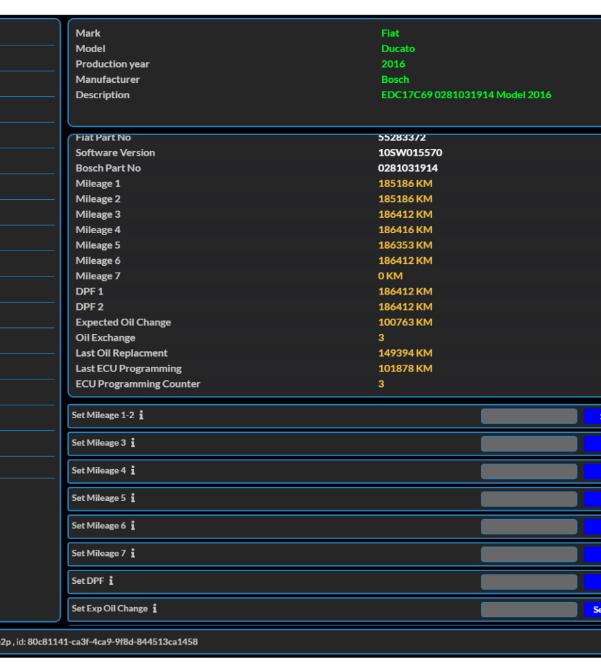Click the info icon beside Set Mileage 5
Screen dimensions: 601x668
[x=133, y=498]
